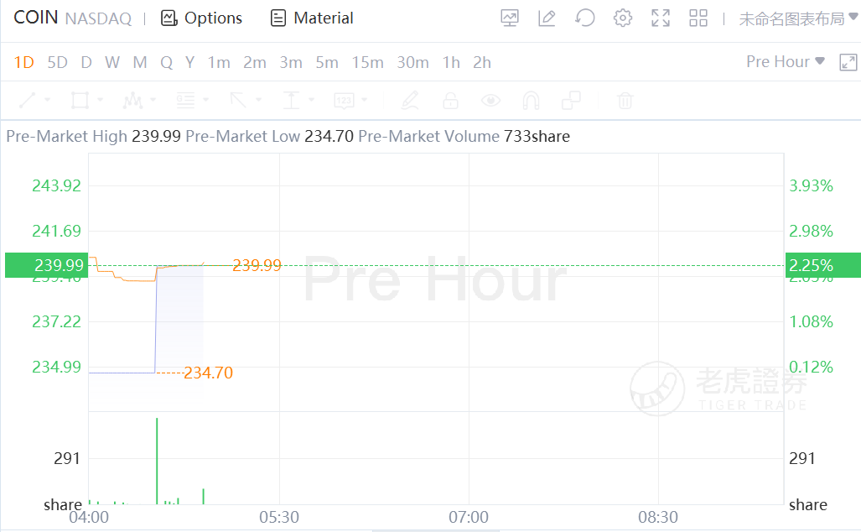Open the Material info button

click(x=312, y=18)
